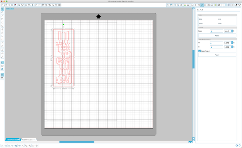Switch to the first FabISP.studio3 tab

point(12,140)
